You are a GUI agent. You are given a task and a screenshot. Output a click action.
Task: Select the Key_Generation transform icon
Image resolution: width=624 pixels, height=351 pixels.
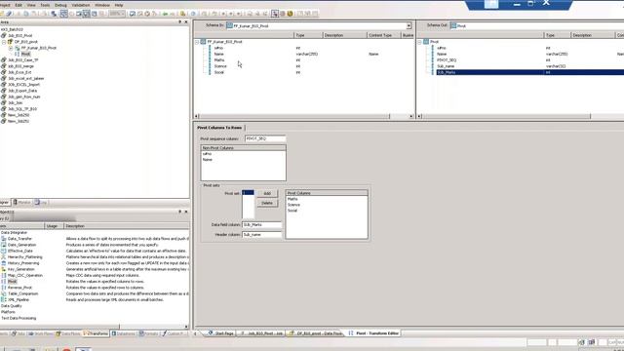[x=4, y=269]
